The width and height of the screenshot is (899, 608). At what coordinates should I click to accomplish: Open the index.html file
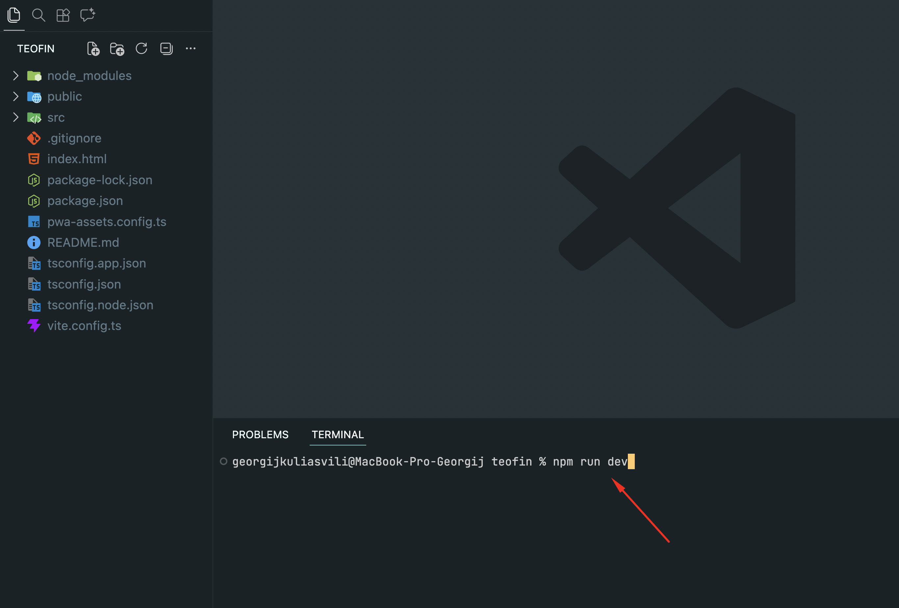(x=77, y=159)
